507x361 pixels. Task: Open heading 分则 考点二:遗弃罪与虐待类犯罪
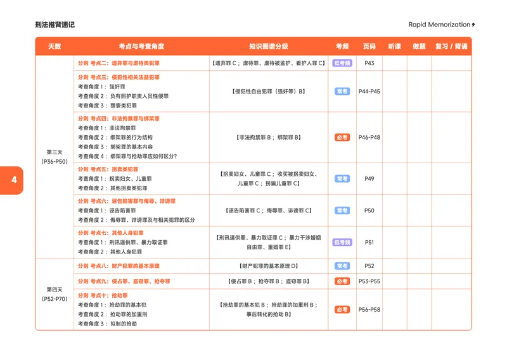point(119,63)
